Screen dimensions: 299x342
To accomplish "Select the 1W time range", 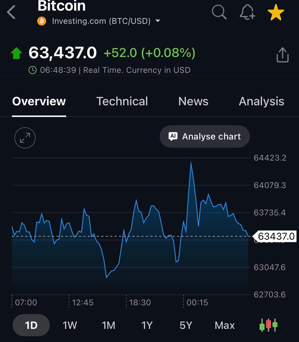I will 70,325.
